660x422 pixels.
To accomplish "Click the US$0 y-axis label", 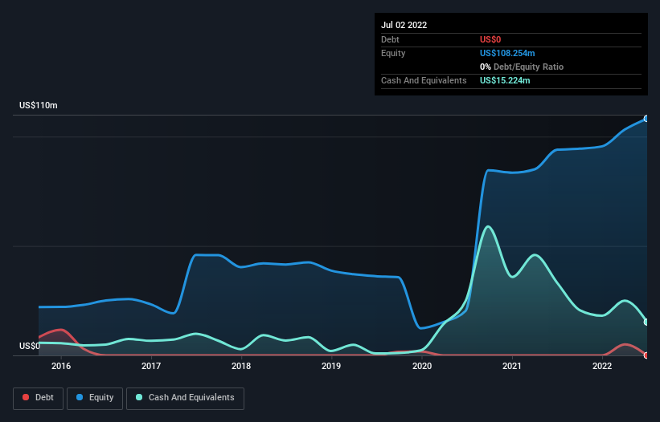I will coord(30,346).
